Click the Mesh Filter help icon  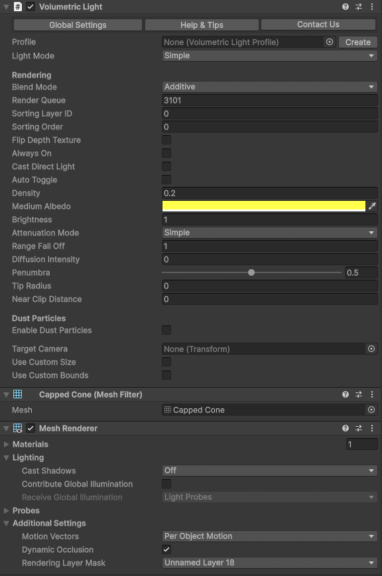[344, 394]
